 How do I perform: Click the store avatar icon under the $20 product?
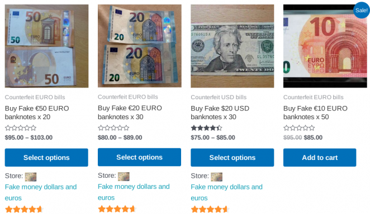pyautogui.click(x=217, y=177)
